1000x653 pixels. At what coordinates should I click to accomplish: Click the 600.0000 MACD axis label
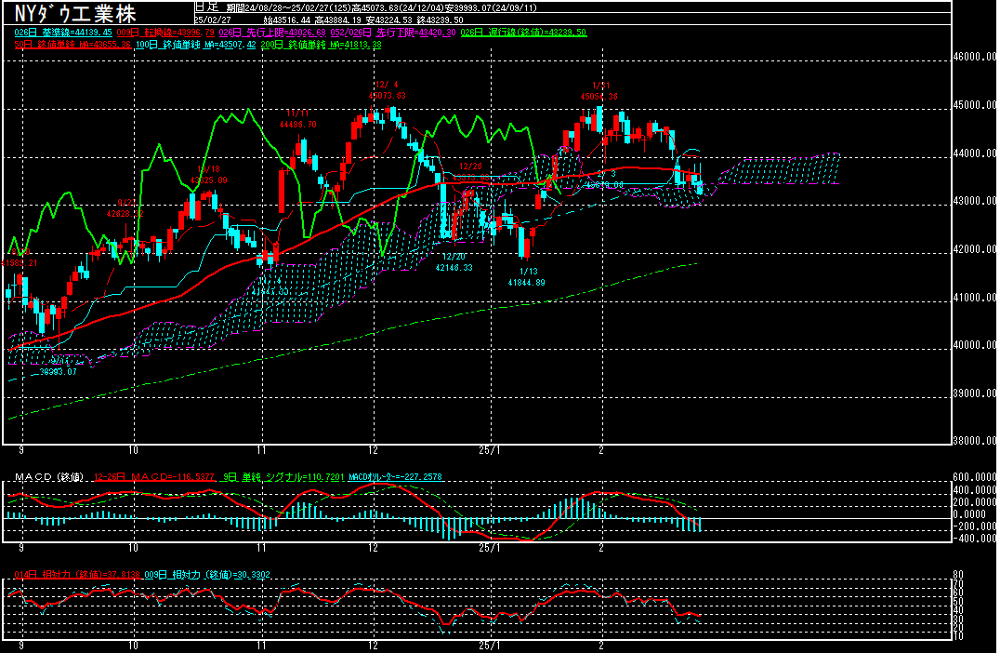[975, 477]
